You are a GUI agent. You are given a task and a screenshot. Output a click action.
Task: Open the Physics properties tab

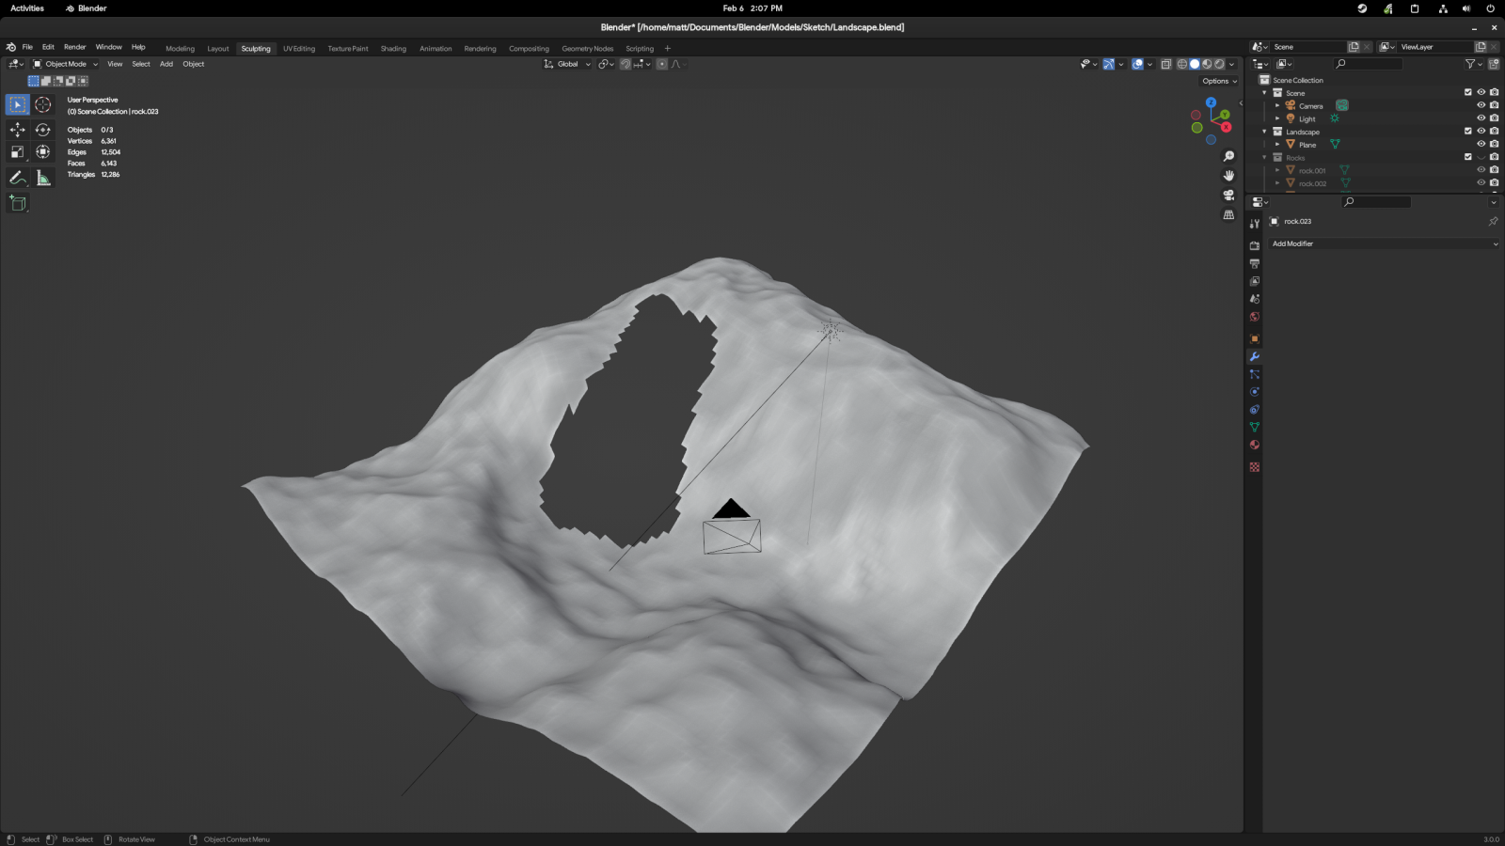1254,392
